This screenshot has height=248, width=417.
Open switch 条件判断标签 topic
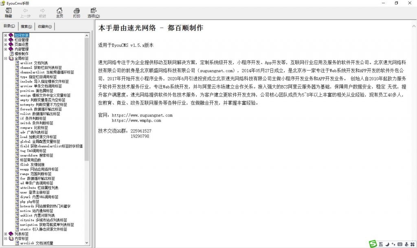[37, 123]
